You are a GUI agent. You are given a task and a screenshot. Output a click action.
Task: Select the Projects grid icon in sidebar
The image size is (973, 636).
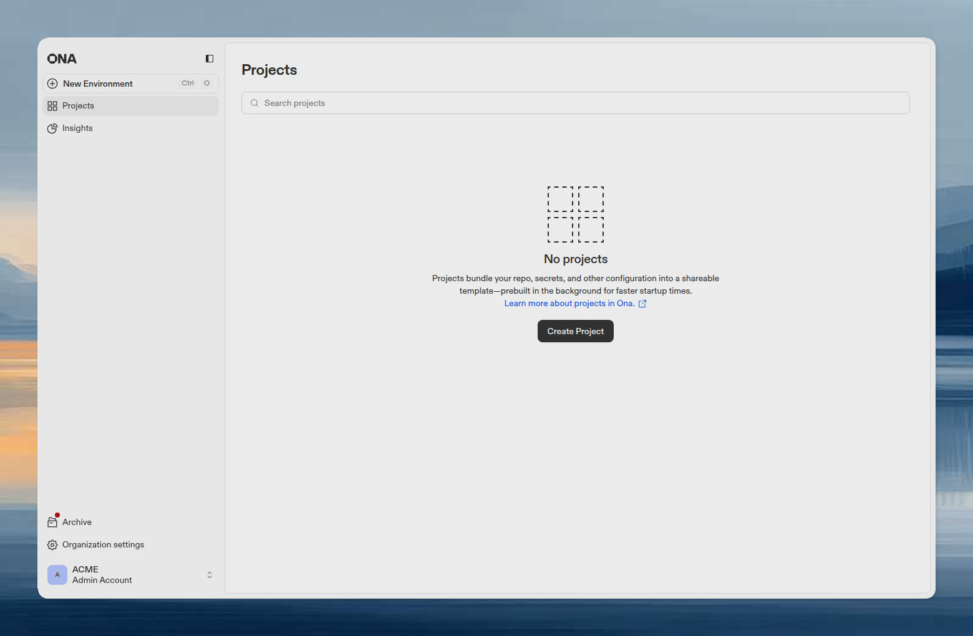[52, 105]
